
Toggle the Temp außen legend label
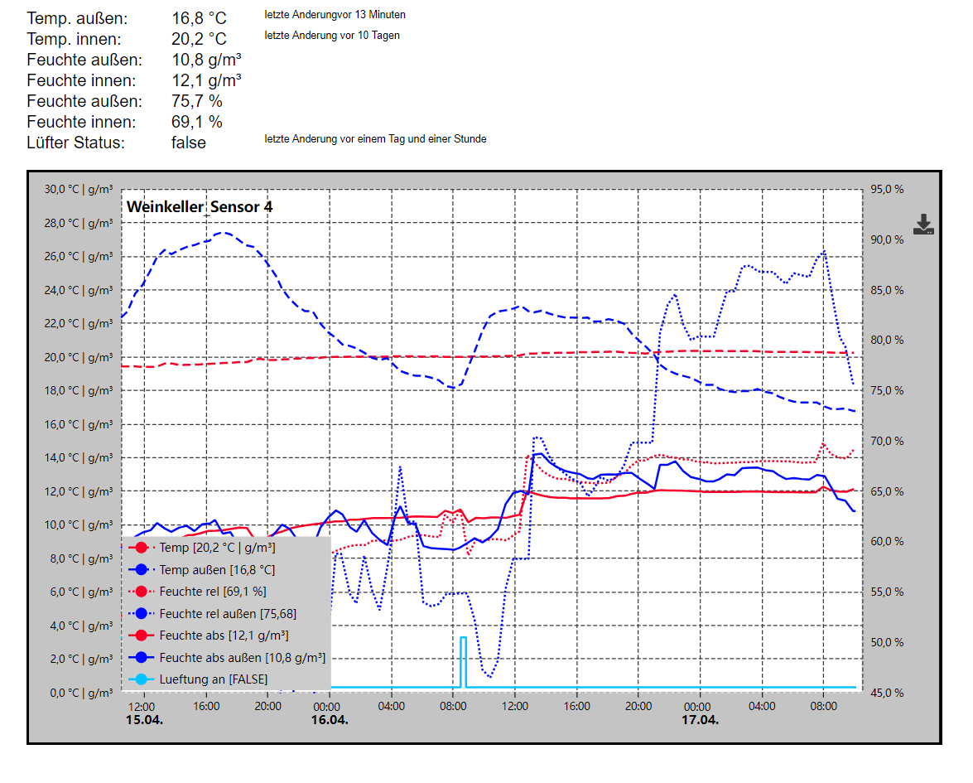tap(217, 570)
